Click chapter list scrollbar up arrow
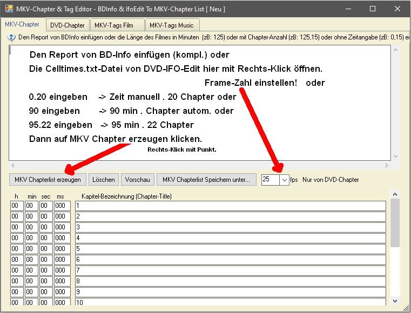 pos(395,194)
